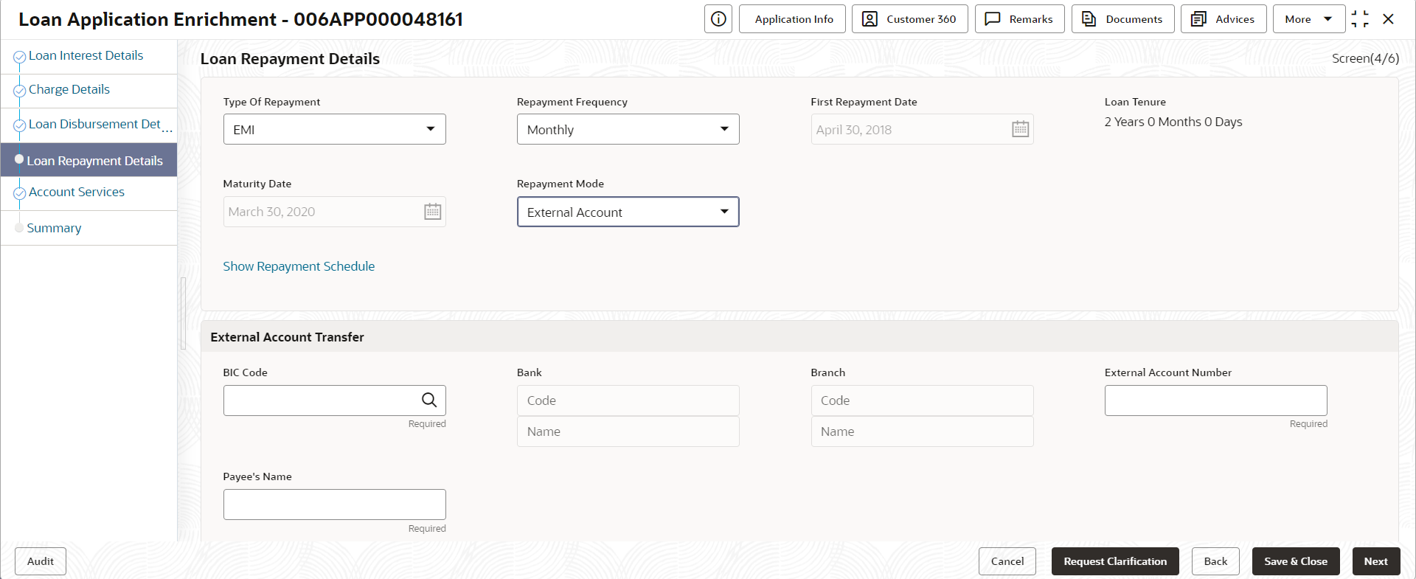1416x579 pixels.
Task: Click the Request Clarification button
Action: 1115,561
